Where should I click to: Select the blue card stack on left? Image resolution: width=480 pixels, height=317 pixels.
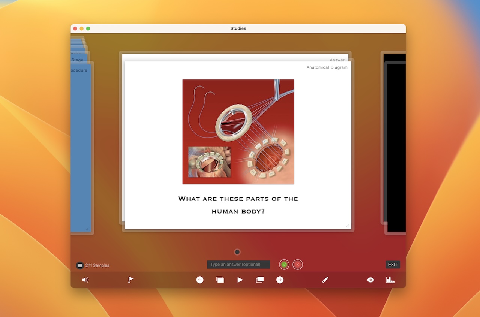[81, 146]
